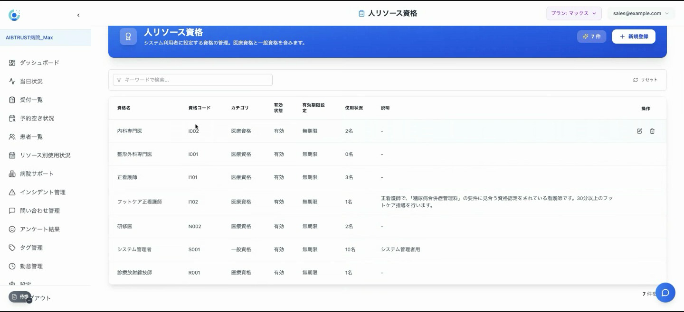Image resolution: width=684 pixels, height=312 pixels.
Task: Click the 予約空き状況 calendar icon
Action: pyautogui.click(x=12, y=118)
